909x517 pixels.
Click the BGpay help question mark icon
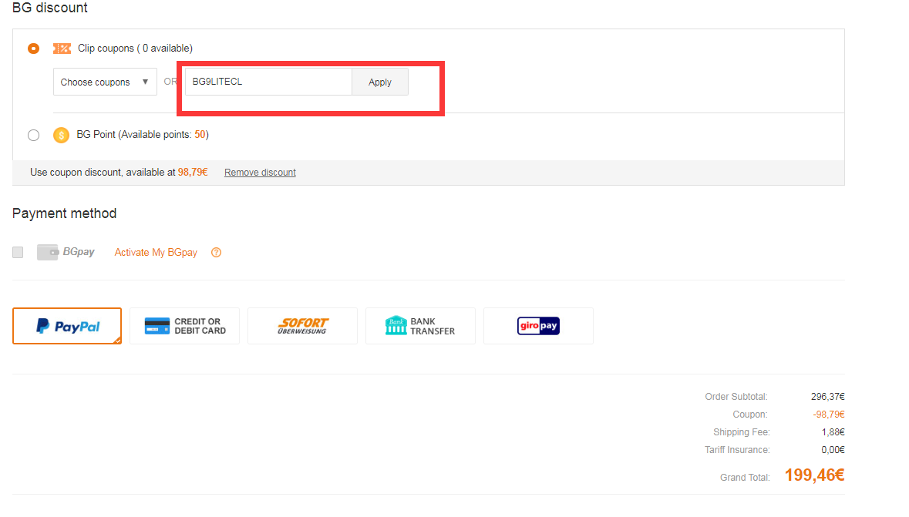216,252
